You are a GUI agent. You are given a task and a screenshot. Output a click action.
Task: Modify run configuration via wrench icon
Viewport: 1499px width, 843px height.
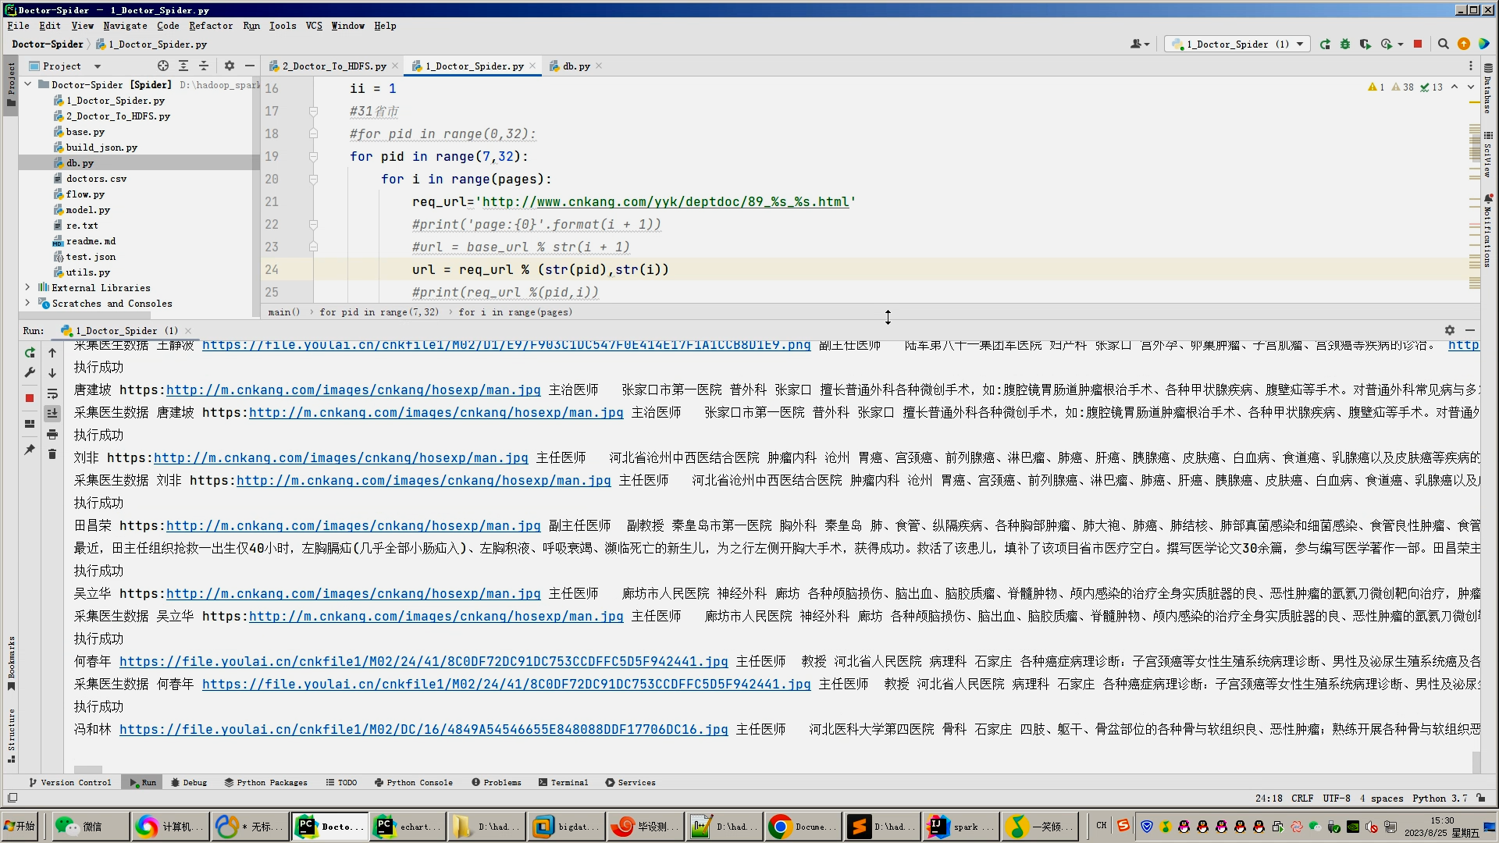click(30, 373)
